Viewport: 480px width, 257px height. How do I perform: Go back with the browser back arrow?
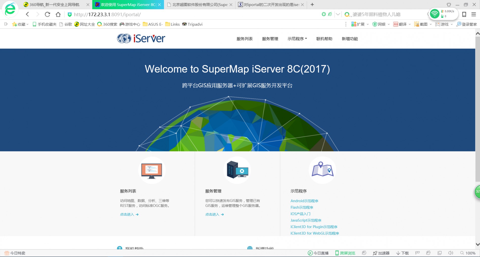coord(28,14)
